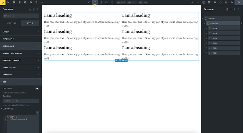Select the Section item in Structure

(x=222, y=19)
